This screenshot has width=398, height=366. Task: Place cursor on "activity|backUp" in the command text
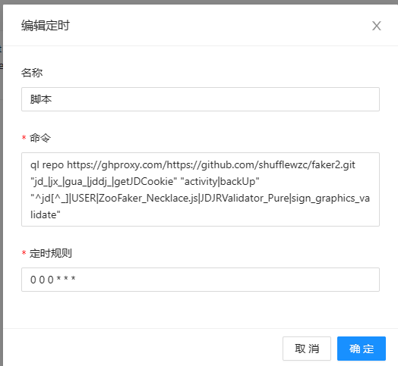(220, 181)
